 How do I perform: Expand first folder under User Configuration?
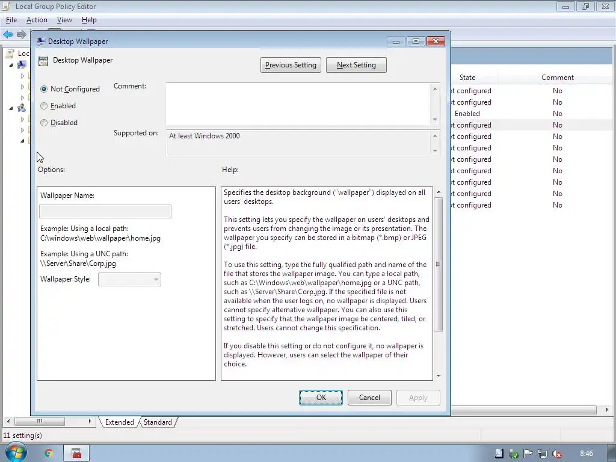[x=22, y=119]
